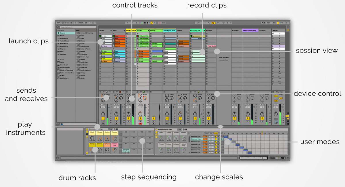The image size is (345, 187).
Task: Toggle the Ping Pong Delay return activator B
Action: tap(248, 118)
